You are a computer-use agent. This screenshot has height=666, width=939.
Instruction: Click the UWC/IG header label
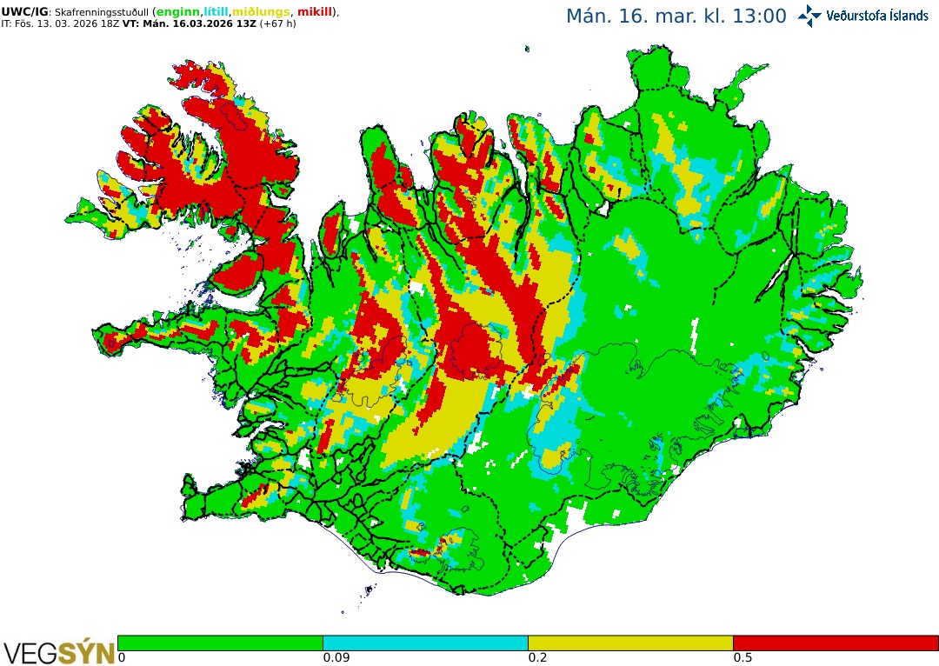click(23, 12)
